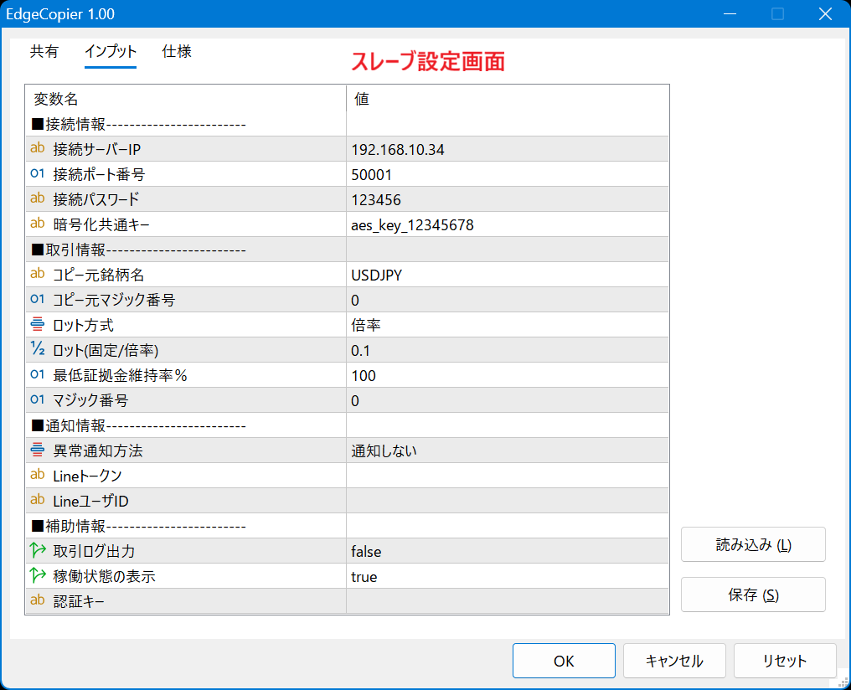Image resolution: width=851 pixels, height=690 pixels.
Task: Open 異常通知方法 value 通知しない dropdown
Action: 508,451
